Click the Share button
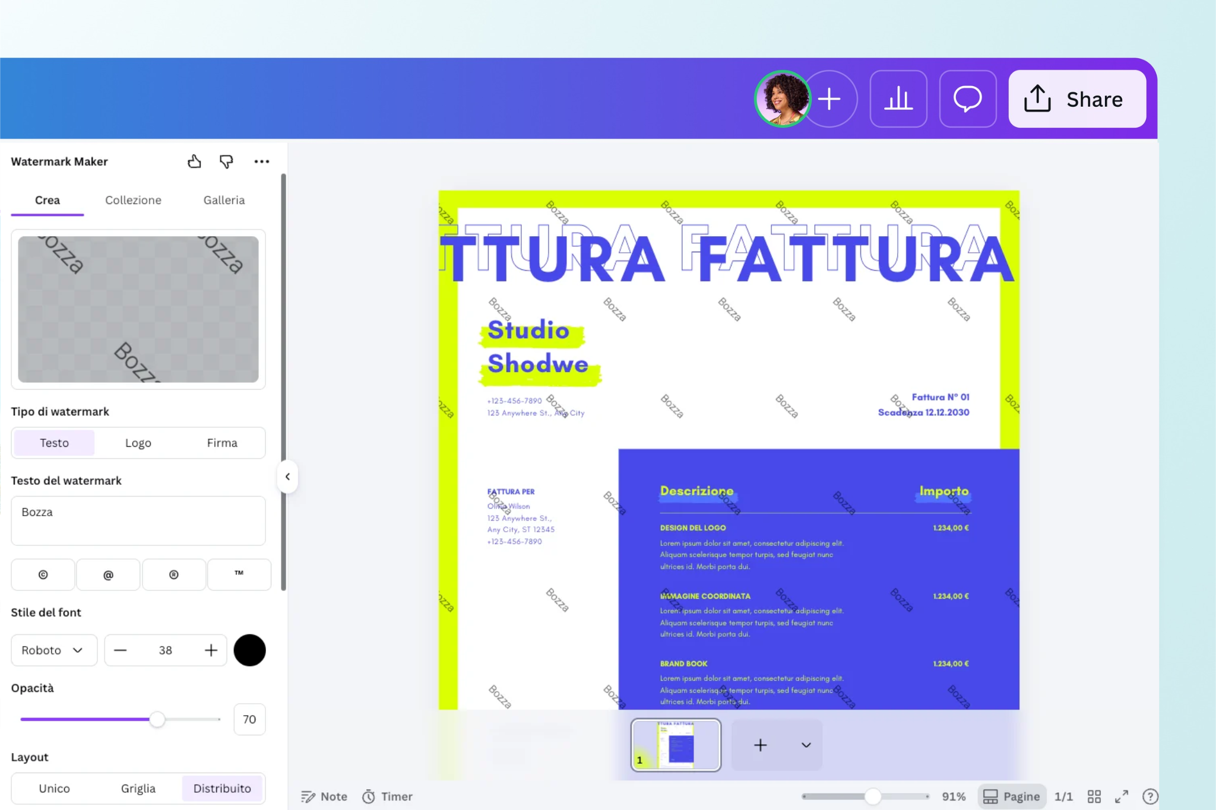The image size is (1216, 810). (1077, 99)
